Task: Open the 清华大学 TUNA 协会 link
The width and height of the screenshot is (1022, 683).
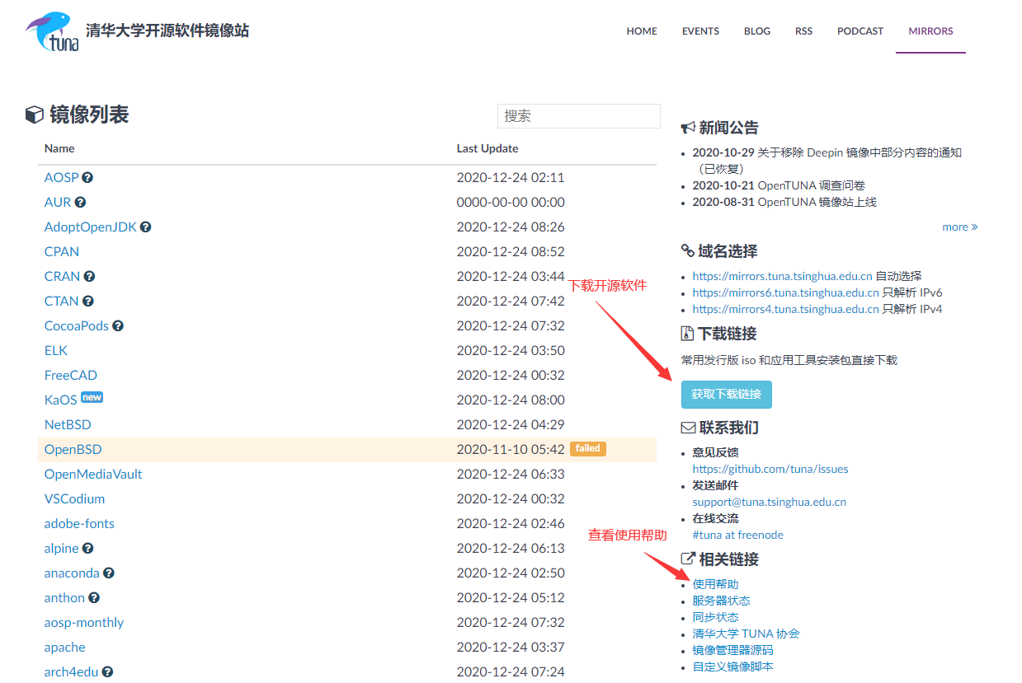Action: point(746,634)
